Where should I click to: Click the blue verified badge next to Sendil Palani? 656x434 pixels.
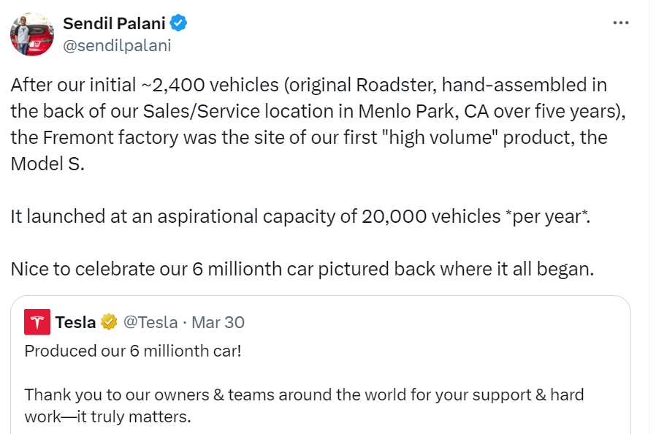point(178,23)
